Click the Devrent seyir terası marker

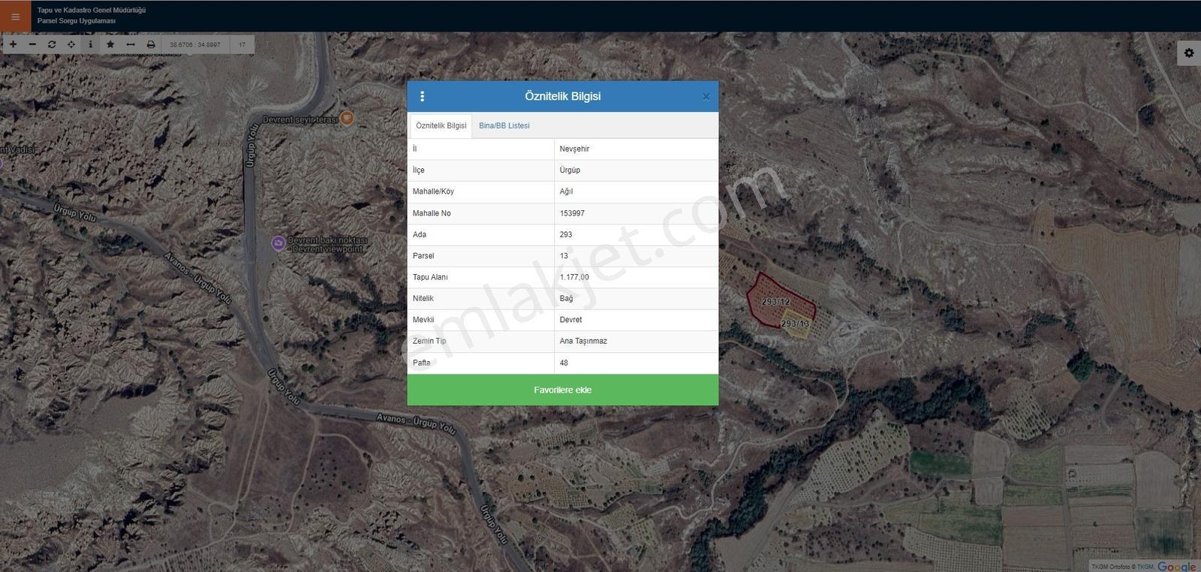click(x=347, y=118)
